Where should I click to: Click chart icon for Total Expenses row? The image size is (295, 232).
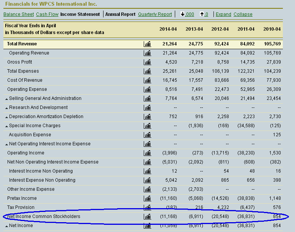click(x=147, y=71)
